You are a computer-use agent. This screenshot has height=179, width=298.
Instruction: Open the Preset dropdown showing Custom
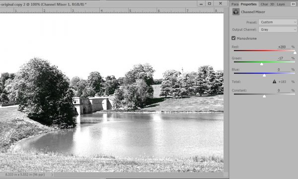click(x=278, y=22)
